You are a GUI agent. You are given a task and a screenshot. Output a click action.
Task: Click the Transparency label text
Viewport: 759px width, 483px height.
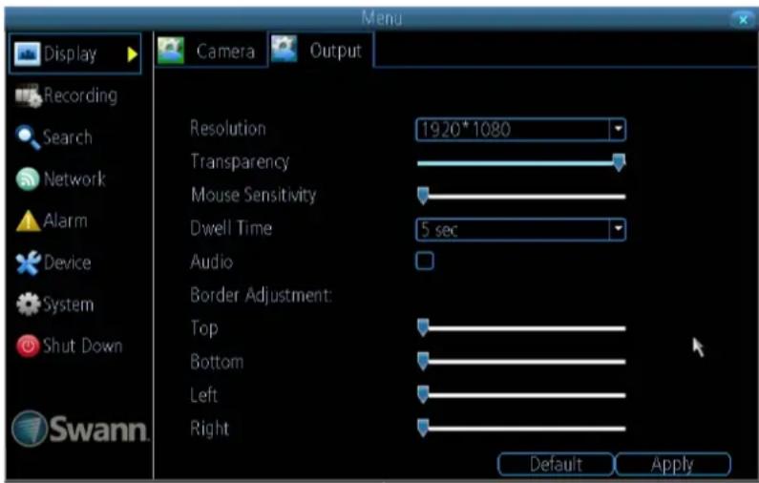coord(240,162)
